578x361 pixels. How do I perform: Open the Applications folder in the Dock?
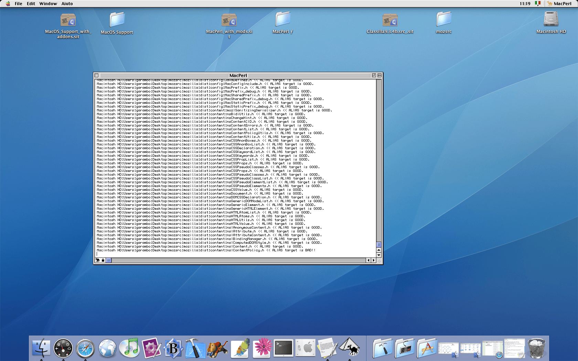pos(427,348)
